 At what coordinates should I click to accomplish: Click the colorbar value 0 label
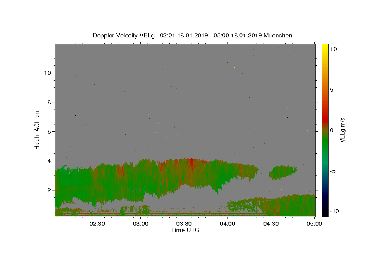(331, 130)
